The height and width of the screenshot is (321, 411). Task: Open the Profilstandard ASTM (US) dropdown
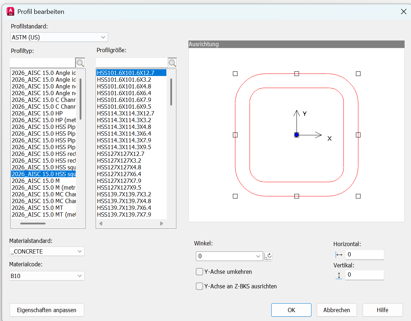pyautogui.click(x=59, y=37)
